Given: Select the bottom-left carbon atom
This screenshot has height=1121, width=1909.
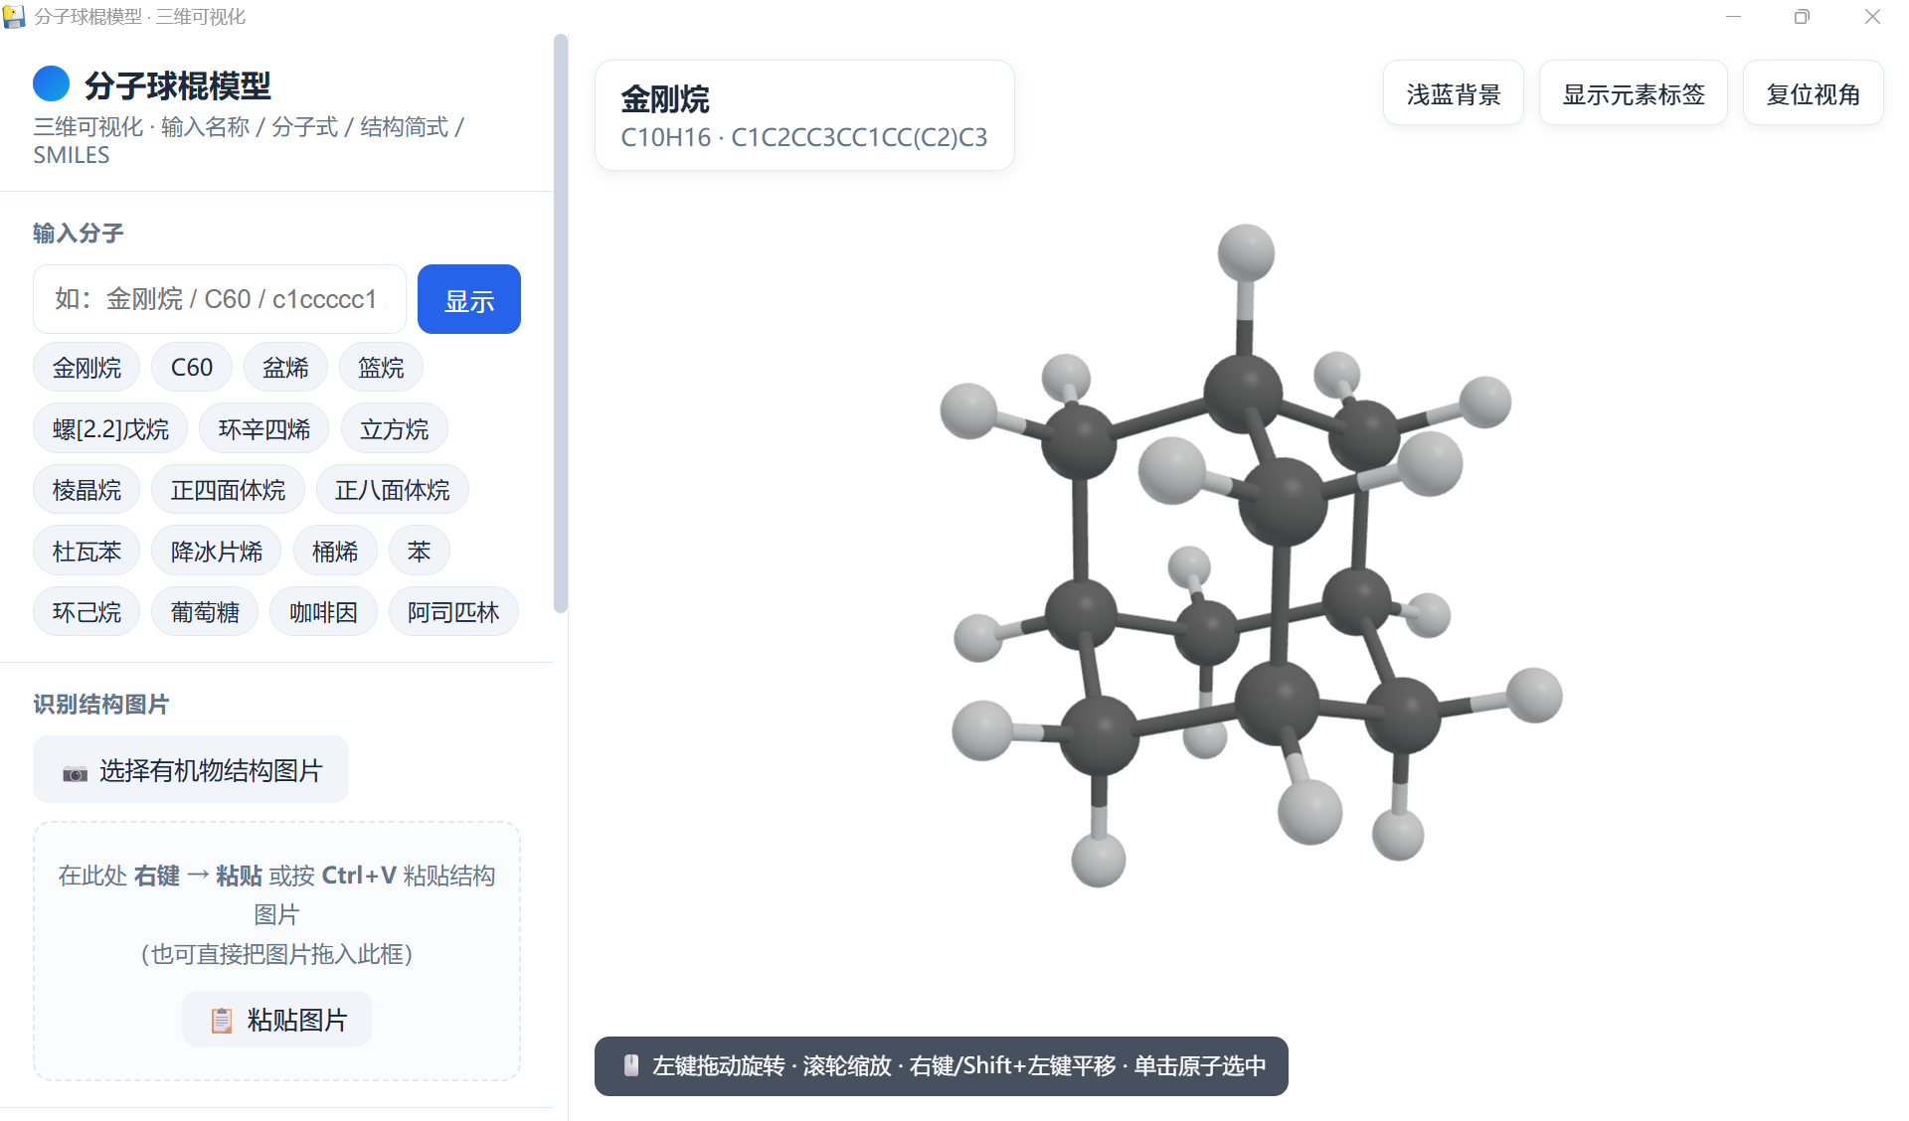Looking at the screenshot, I should [1099, 734].
